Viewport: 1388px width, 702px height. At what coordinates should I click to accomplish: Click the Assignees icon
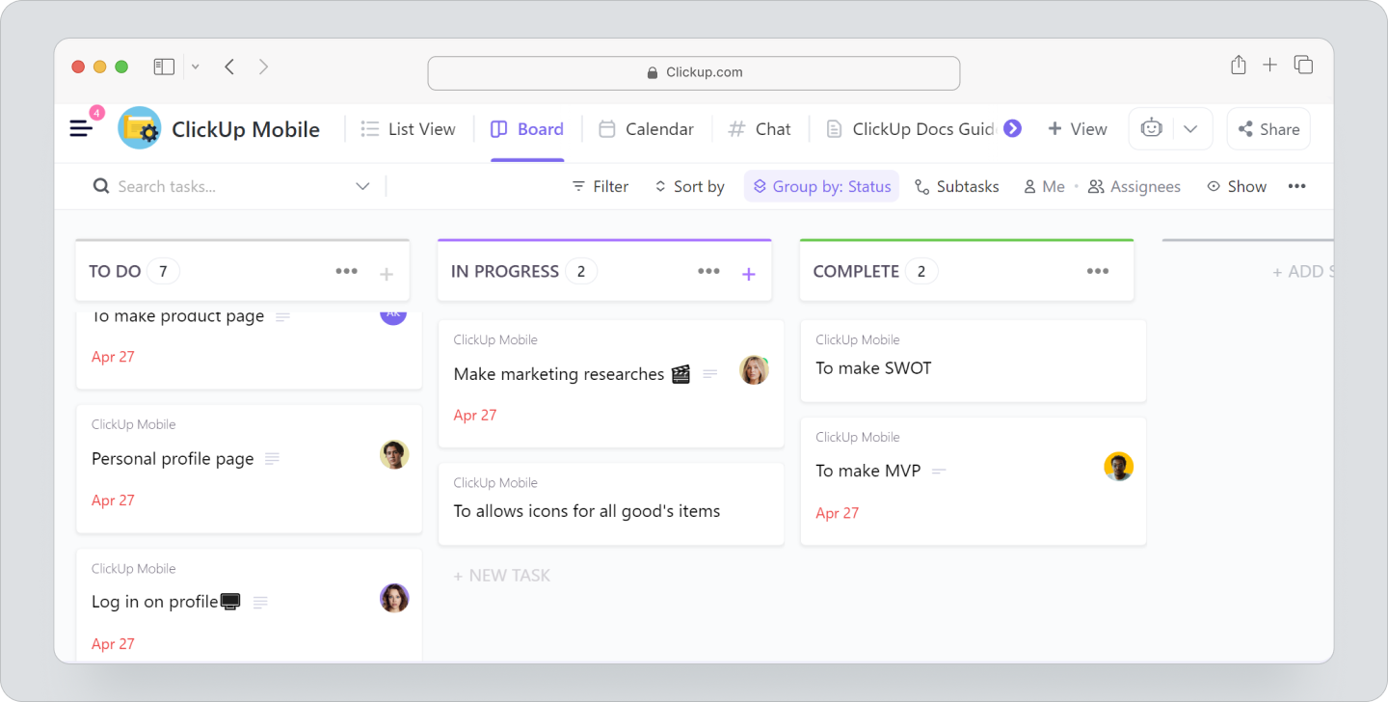(1094, 186)
